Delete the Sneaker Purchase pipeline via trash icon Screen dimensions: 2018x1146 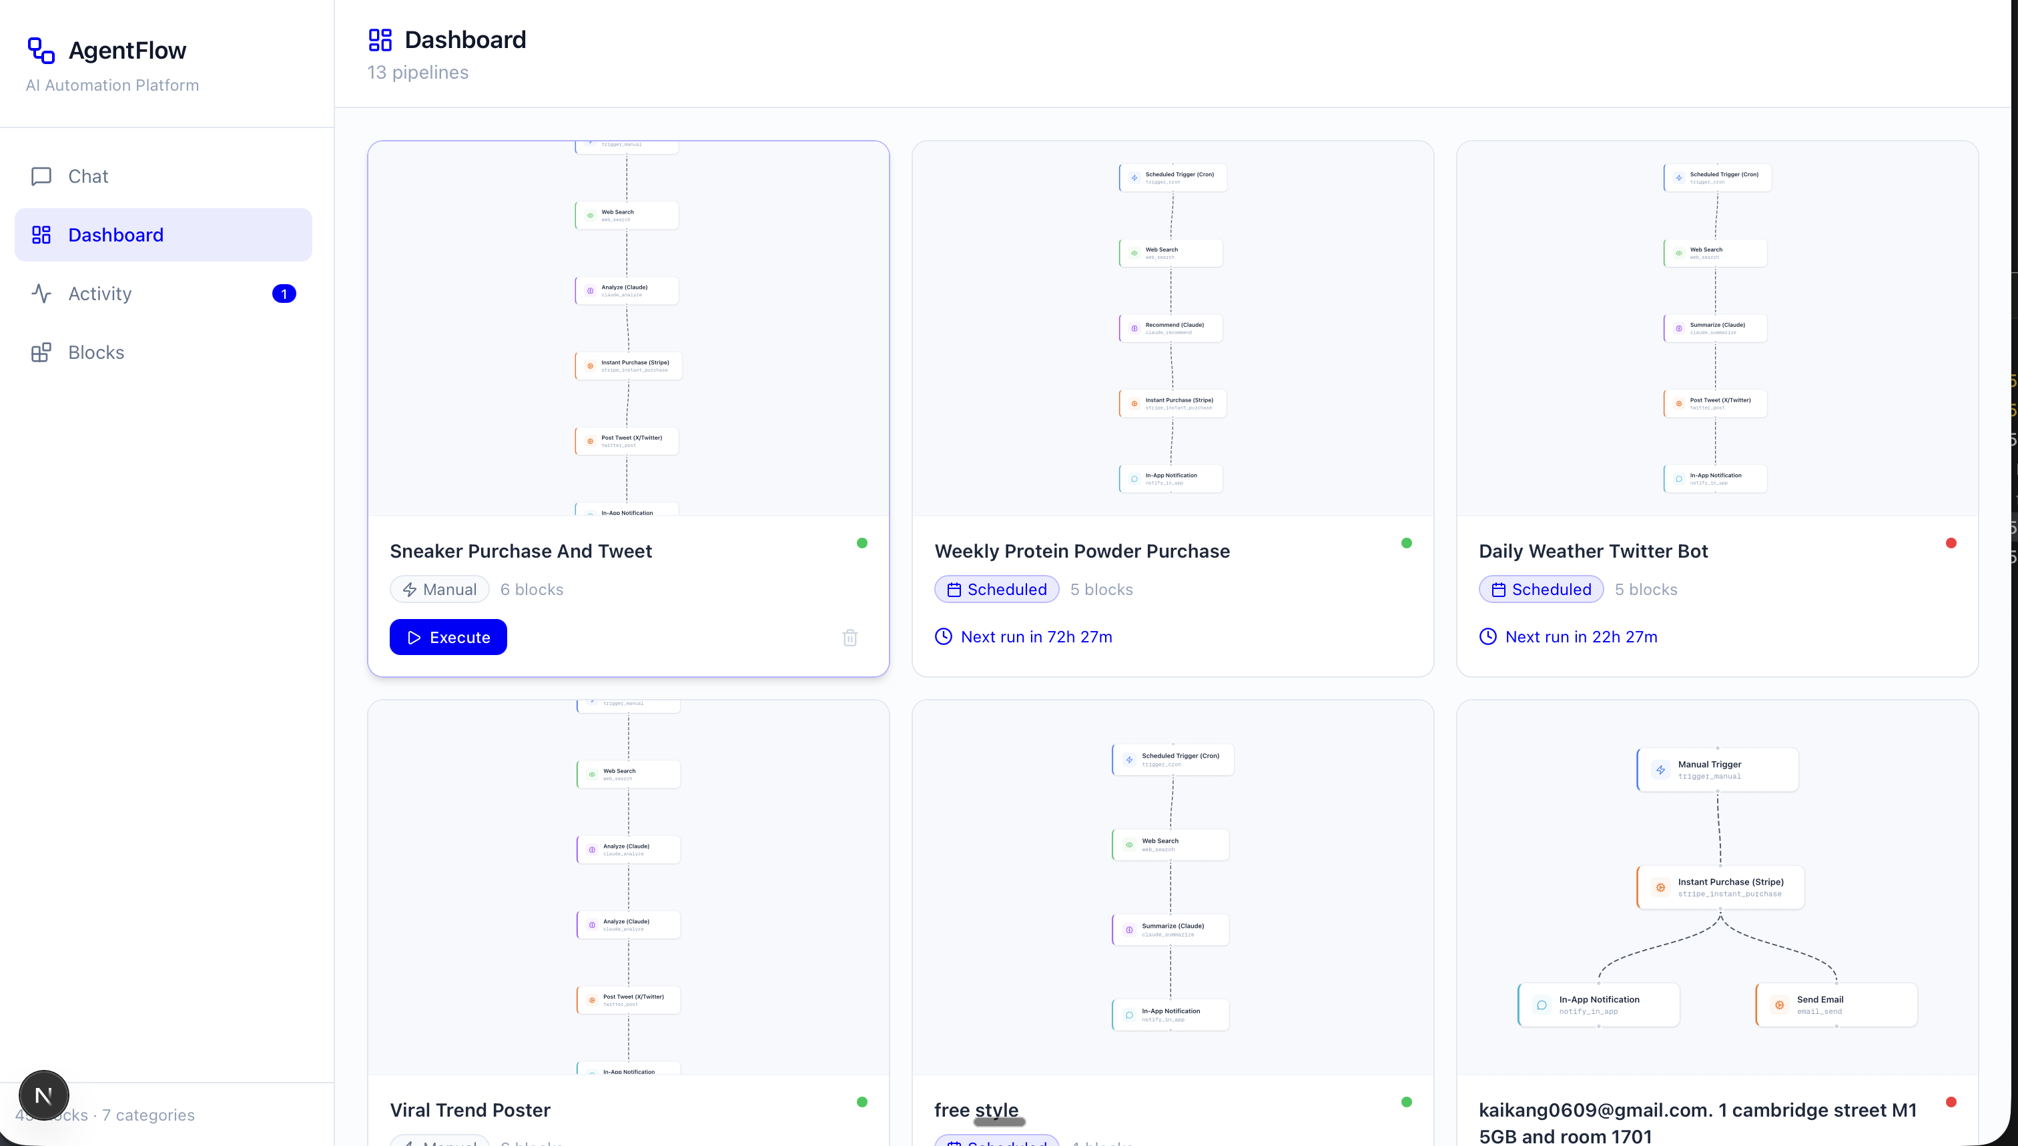(850, 637)
